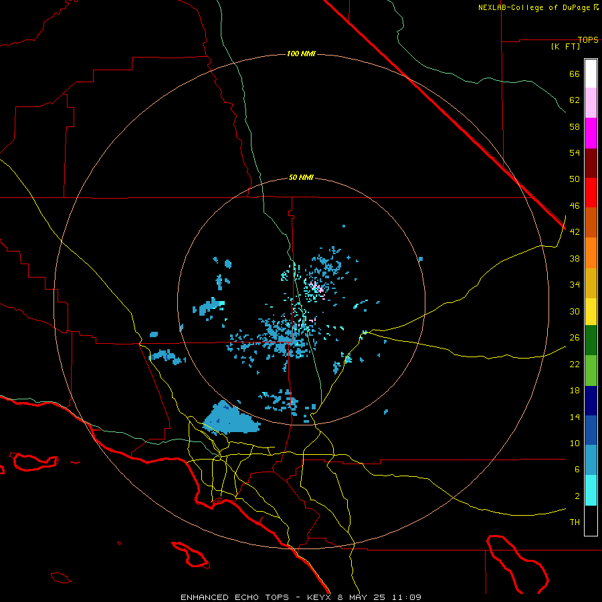This screenshot has width=602, height=602.
Task: Click the "42" legend value
Action: (575, 232)
